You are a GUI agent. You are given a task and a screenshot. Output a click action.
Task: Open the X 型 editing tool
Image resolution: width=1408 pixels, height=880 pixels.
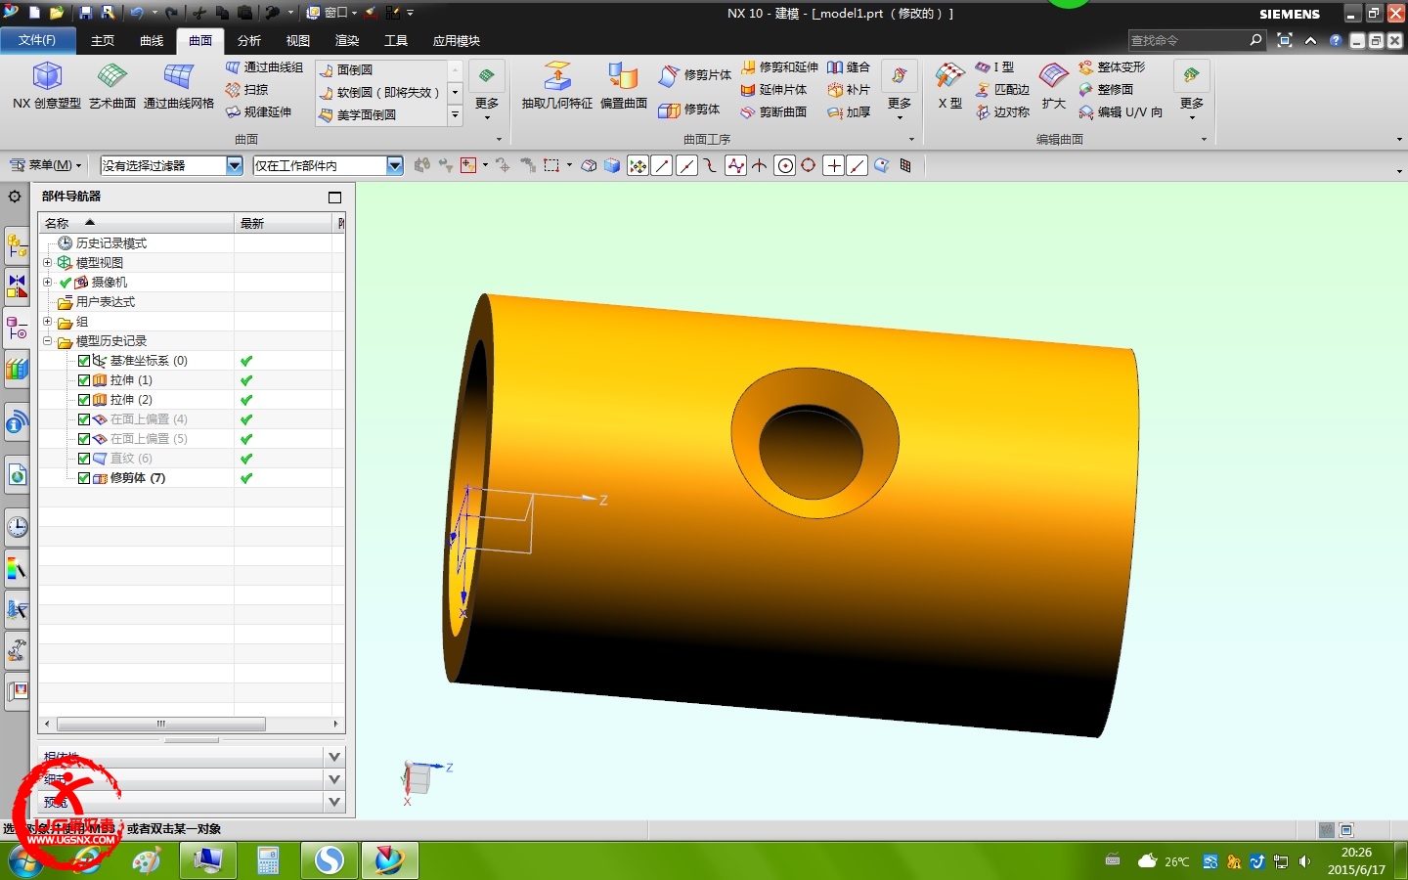[x=949, y=85]
